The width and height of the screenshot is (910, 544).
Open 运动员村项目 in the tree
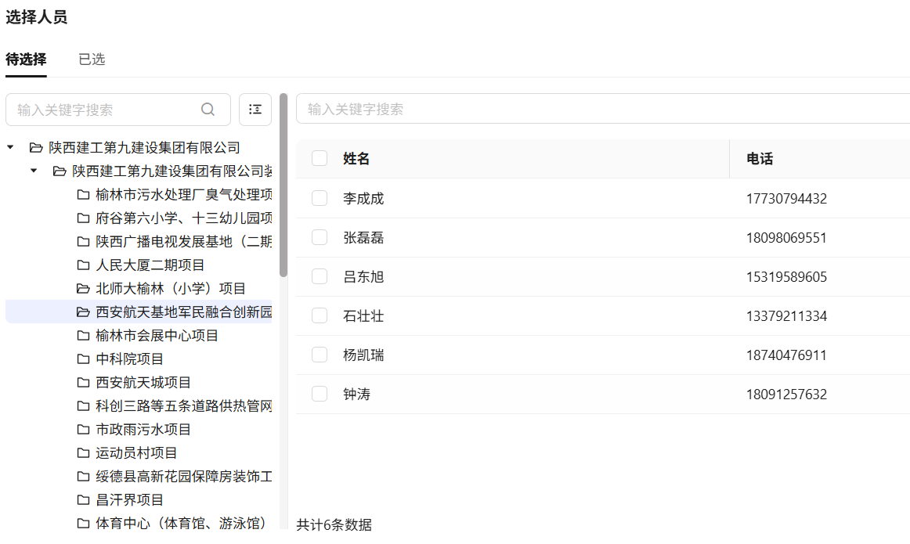pyautogui.click(x=136, y=453)
